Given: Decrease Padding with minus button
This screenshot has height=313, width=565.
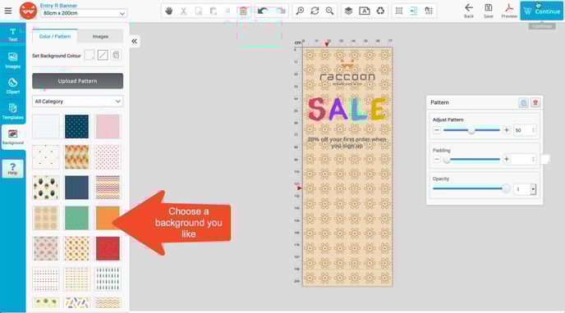Looking at the screenshot, I should pyautogui.click(x=437, y=159).
